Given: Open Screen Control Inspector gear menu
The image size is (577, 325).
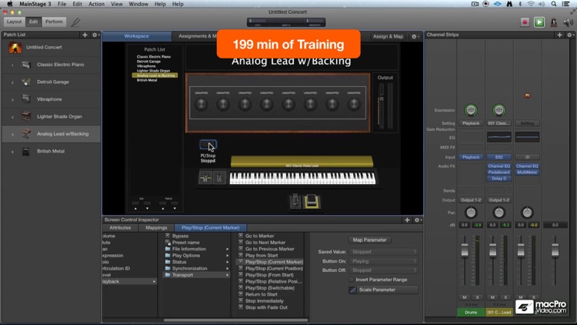Looking at the screenshot, I should coord(418,220).
